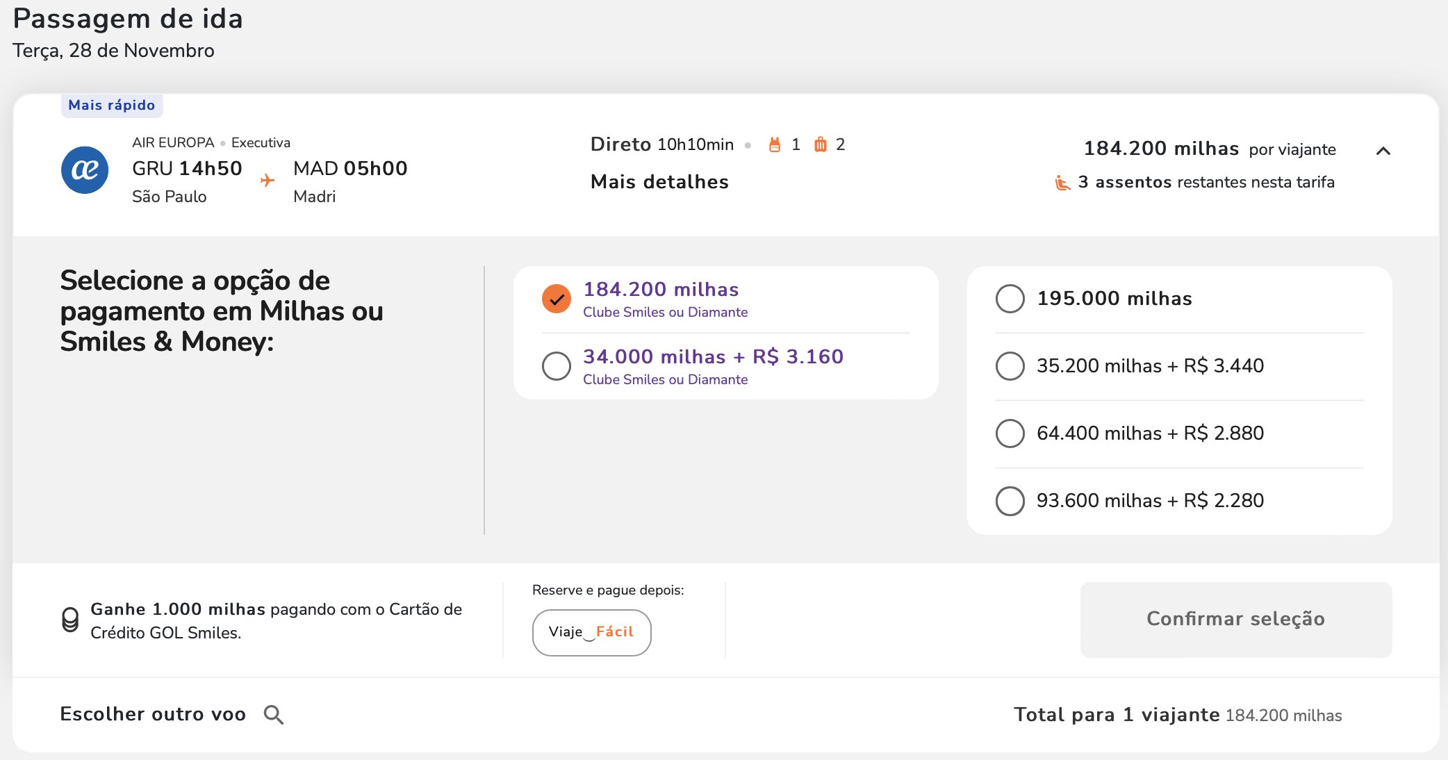The width and height of the screenshot is (1448, 760).
Task: Select the 195.000 milhas option
Action: (1010, 299)
